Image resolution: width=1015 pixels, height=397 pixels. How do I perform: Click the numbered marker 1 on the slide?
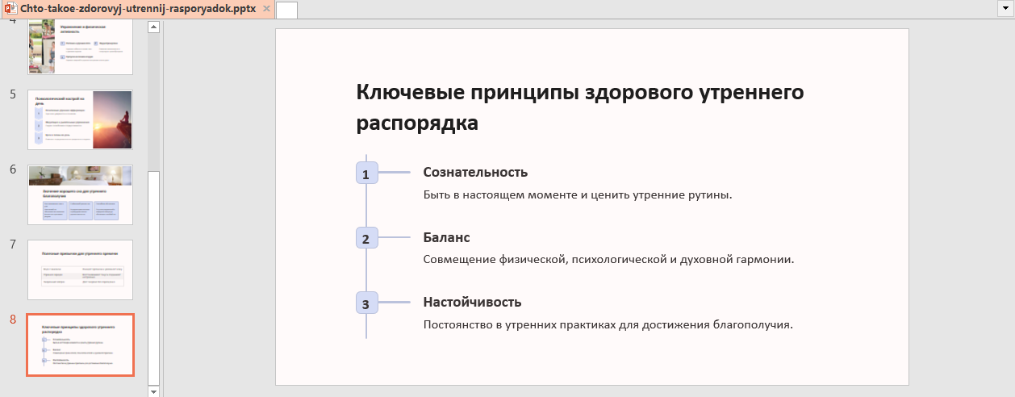[x=366, y=173]
